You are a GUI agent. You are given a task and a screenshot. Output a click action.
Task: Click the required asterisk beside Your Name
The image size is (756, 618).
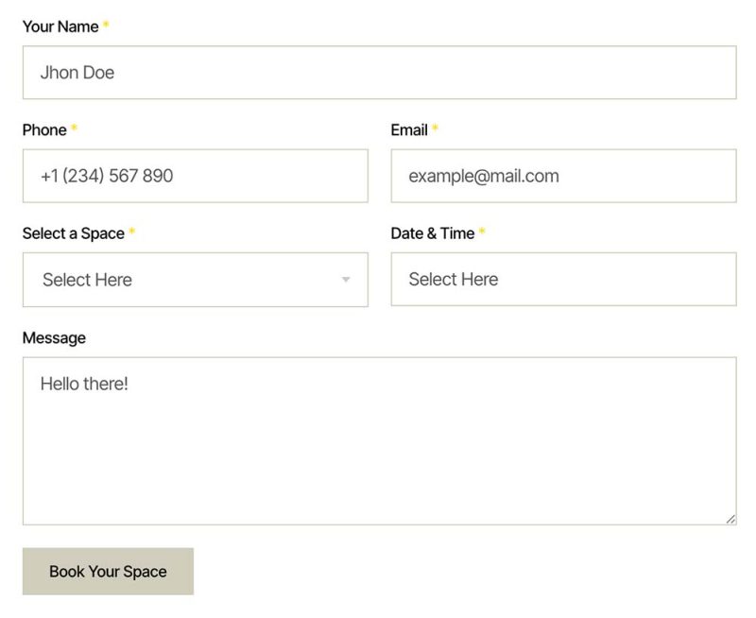pos(106,26)
